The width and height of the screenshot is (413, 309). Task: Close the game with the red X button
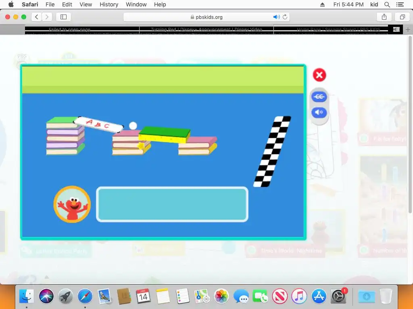319,75
